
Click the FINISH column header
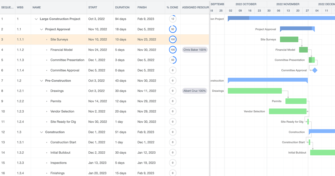[x=150, y=8]
